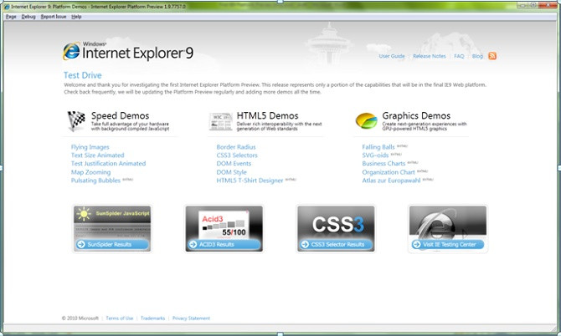Image resolution: width=561 pixels, height=336 pixels.
Task: Click the arrow icon on Visit IE Testing Center
Action: pyautogui.click(x=416, y=244)
